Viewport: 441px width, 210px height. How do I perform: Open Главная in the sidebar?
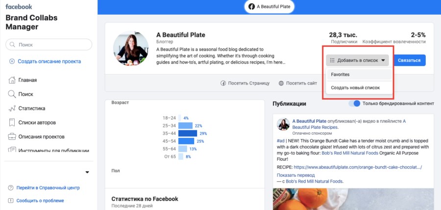[27, 80]
